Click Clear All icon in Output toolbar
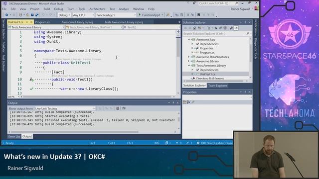Screen dimensions: 319x179 (118, 108)
